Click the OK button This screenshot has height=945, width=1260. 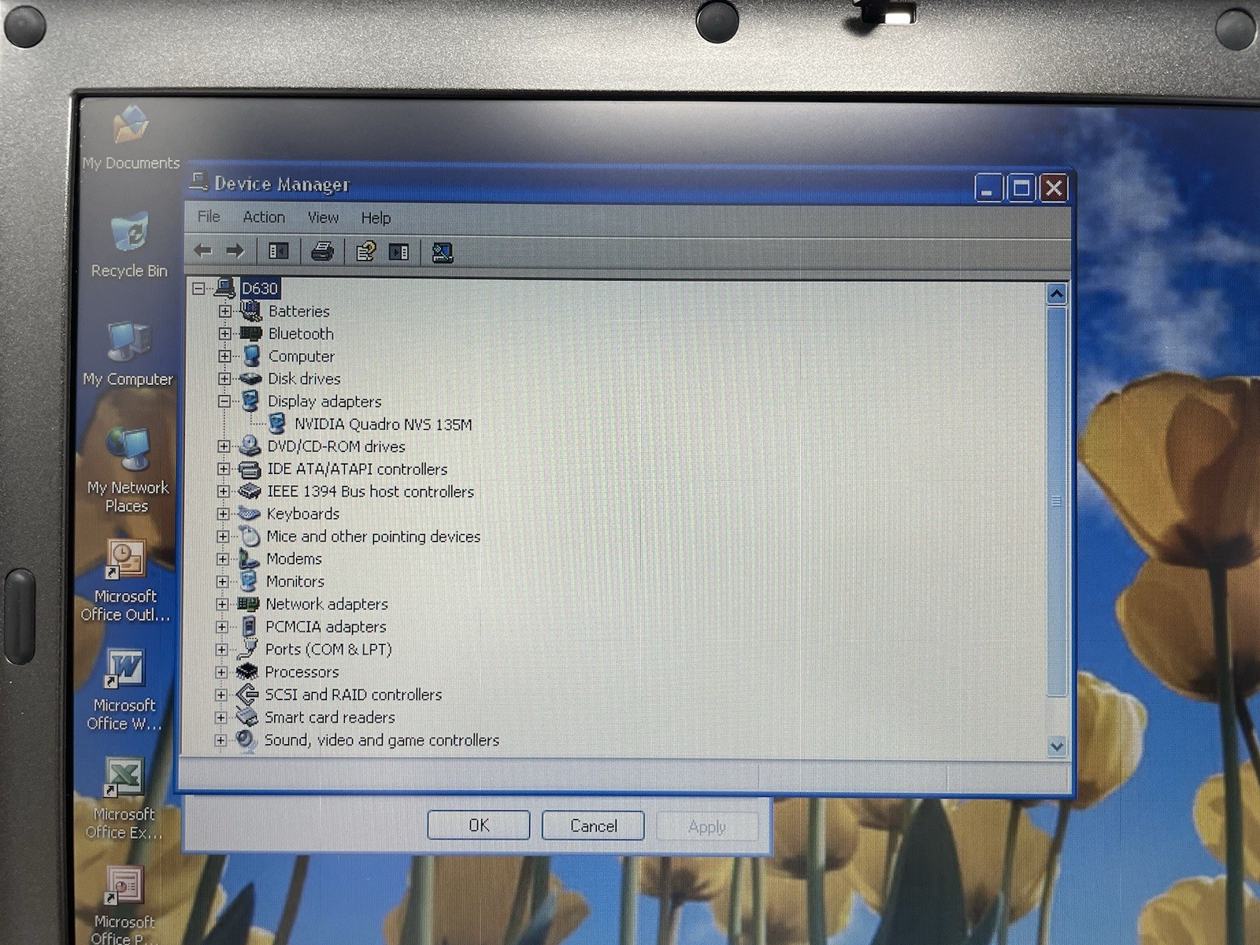tap(479, 825)
